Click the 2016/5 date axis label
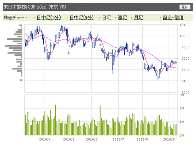The height and width of the screenshot is (148, 195). [x=69, y=139]
